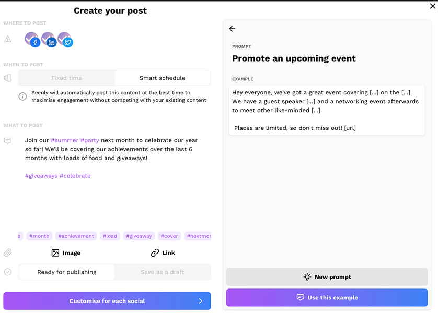Choose Save as a draft option
The image size is (438, 313).
pos(162,272)
